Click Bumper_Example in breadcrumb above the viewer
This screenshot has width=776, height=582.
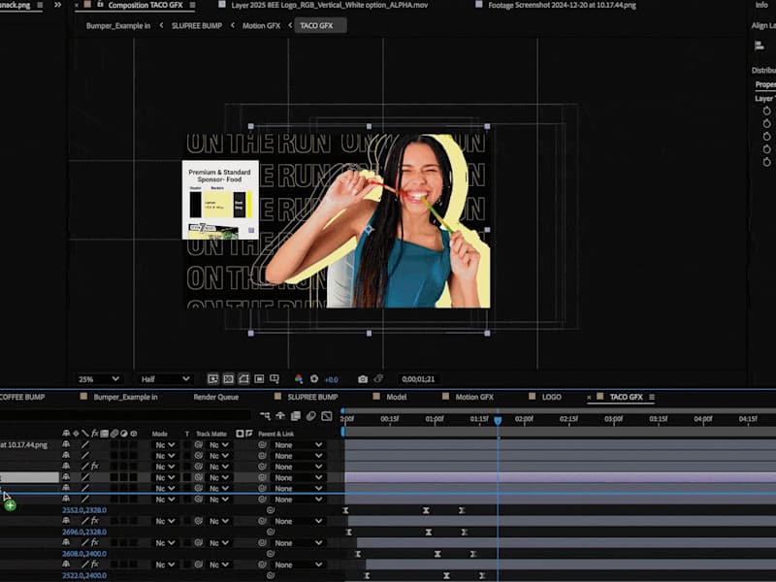point(117,26)
